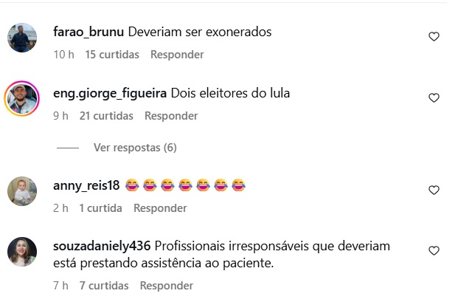Open anny_reis18's baby photo avatar

[x=22, y=191]
